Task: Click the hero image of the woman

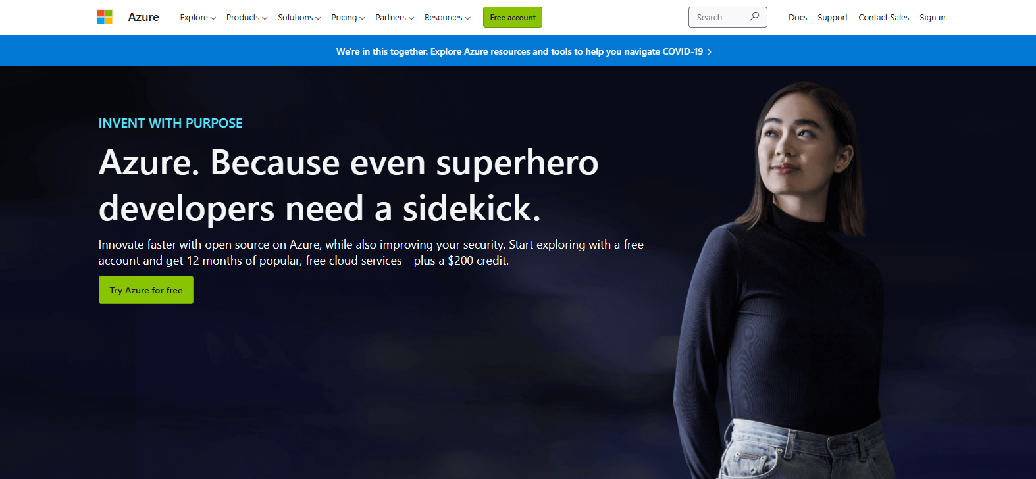Action: [x=783, y=280]
